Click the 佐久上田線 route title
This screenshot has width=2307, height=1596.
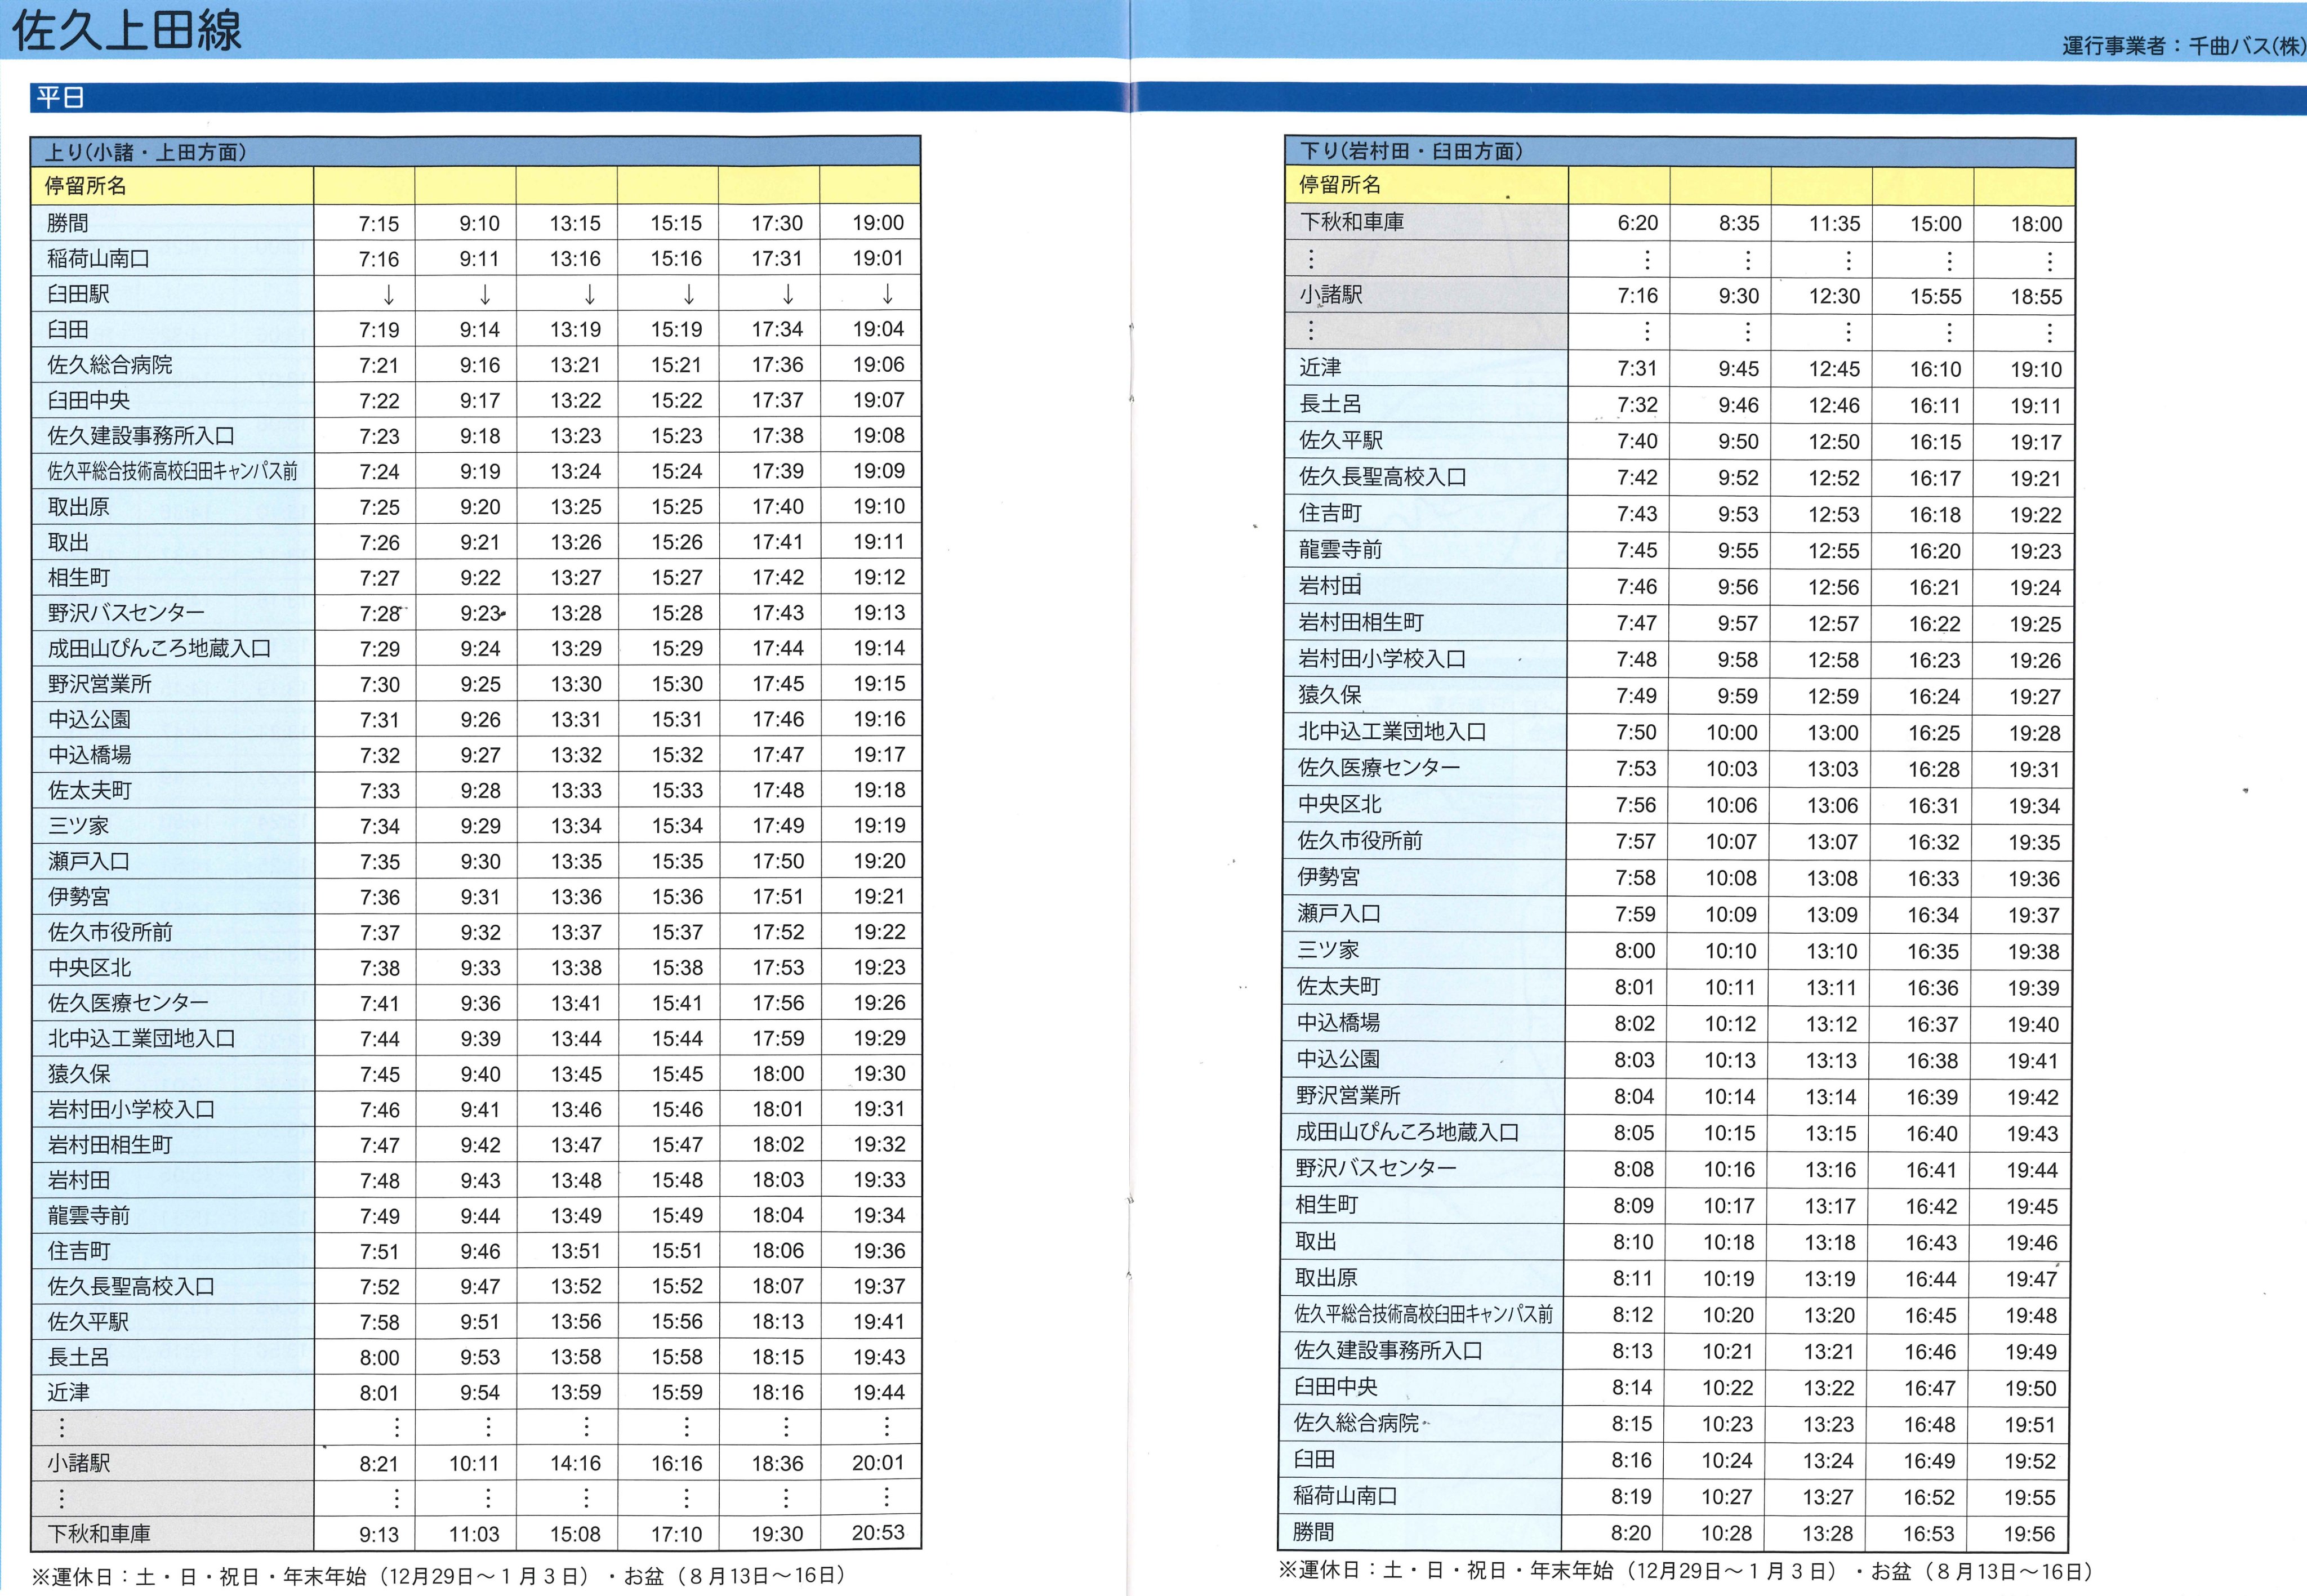pyautogui.click(x=127, y=30)
